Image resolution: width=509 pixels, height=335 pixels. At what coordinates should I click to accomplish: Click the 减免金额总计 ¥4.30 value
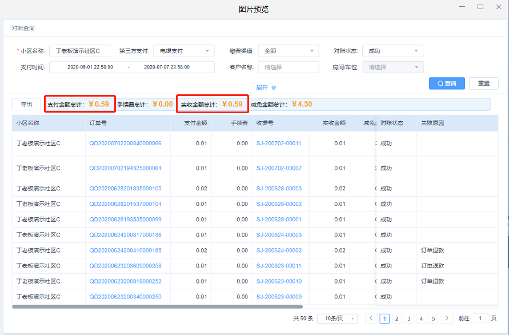pos(302,104)
